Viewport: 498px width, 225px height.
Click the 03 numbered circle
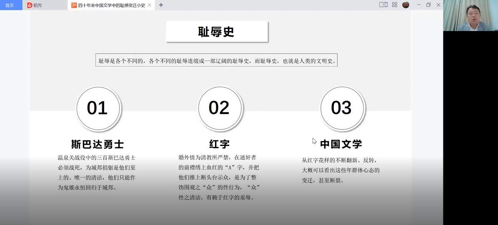(341, 108)
